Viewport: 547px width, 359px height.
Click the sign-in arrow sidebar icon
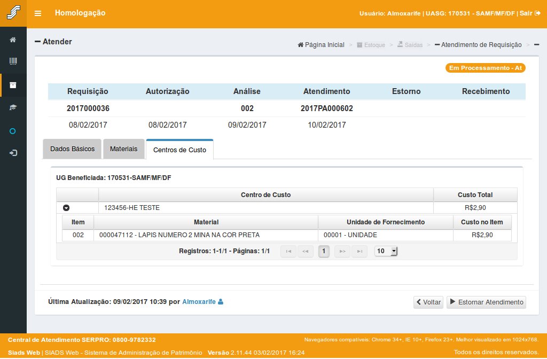(x=13, y=153)
